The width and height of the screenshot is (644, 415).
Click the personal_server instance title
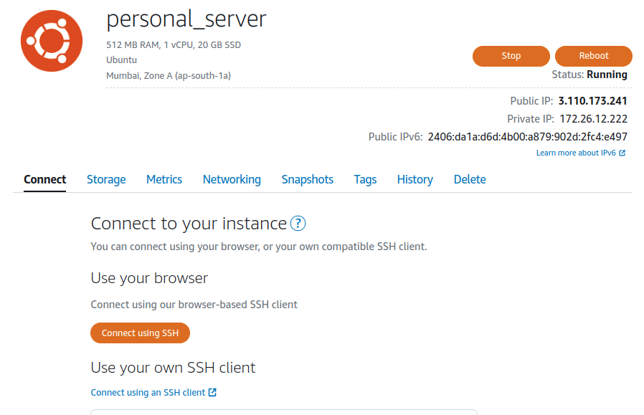[x=186, y=19]
